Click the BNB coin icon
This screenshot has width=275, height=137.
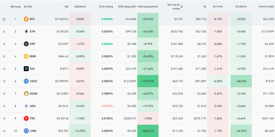26,56
